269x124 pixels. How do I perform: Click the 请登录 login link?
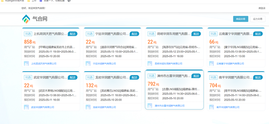[x=262, y=8]
